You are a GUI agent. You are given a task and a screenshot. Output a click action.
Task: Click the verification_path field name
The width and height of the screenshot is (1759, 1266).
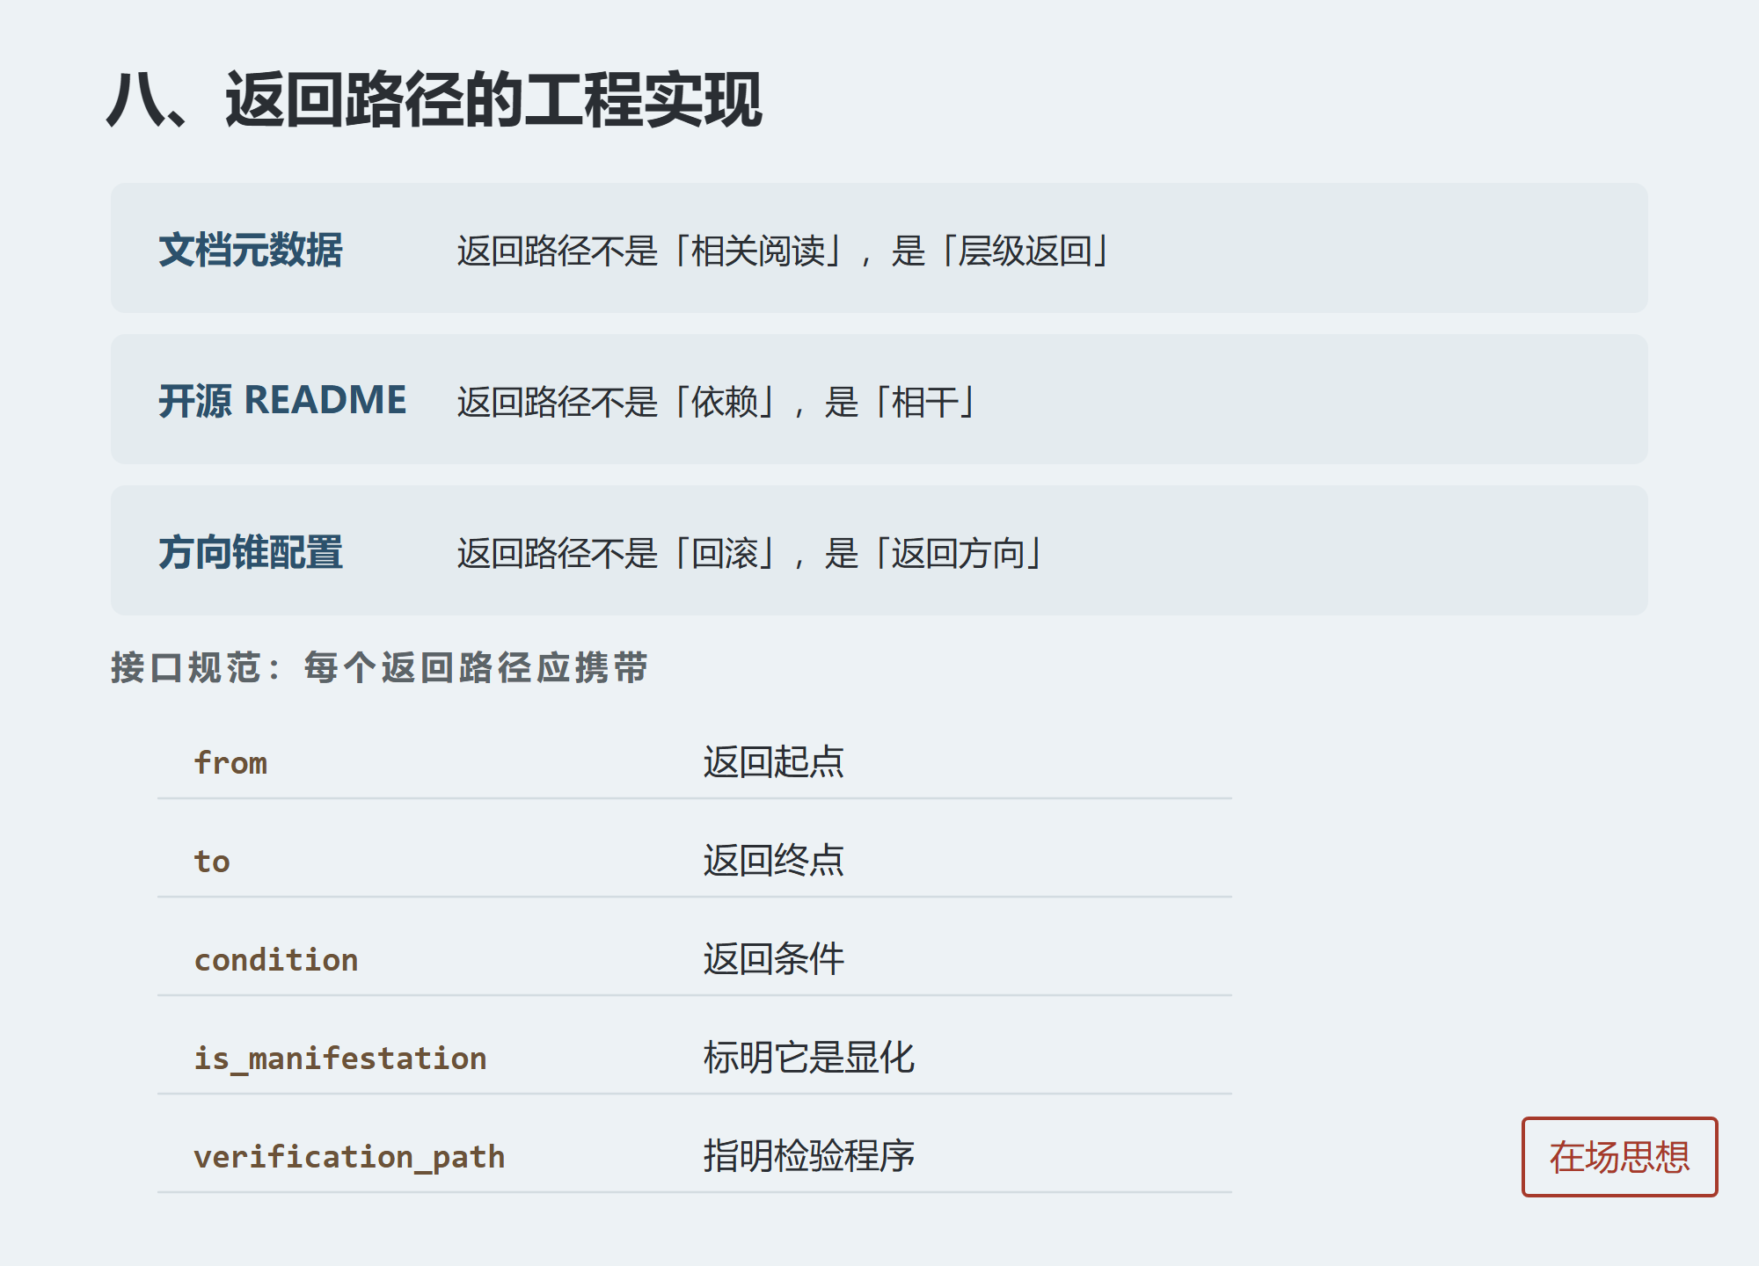(x=350, y=1156)
